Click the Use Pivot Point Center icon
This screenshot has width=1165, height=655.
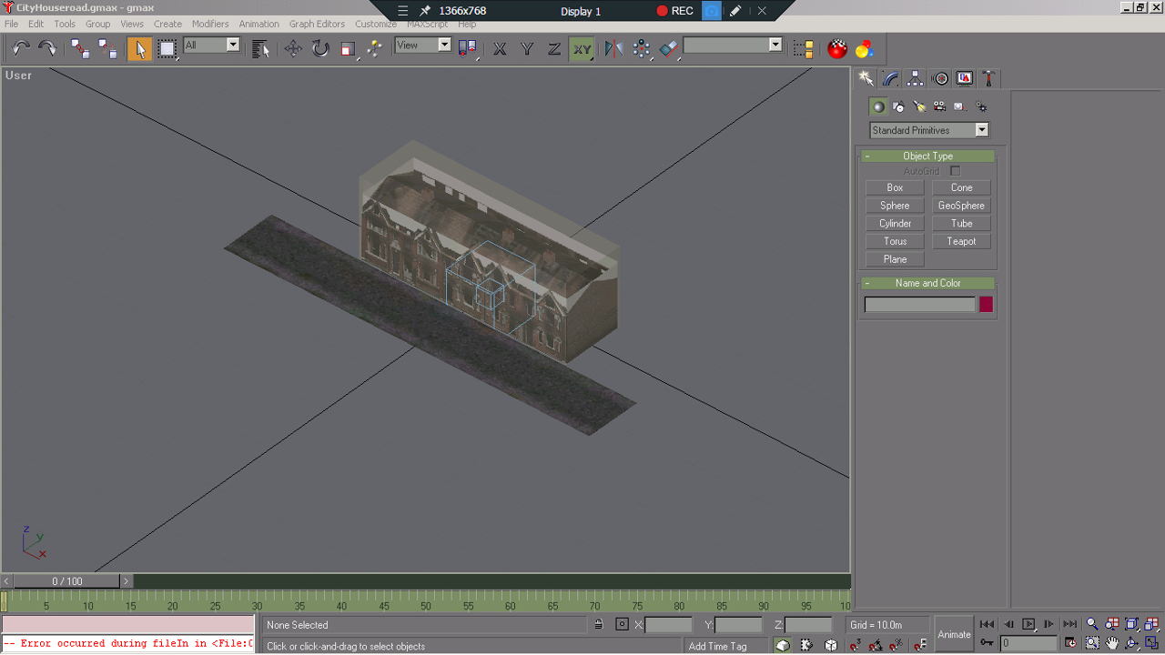tap(468, 49)
